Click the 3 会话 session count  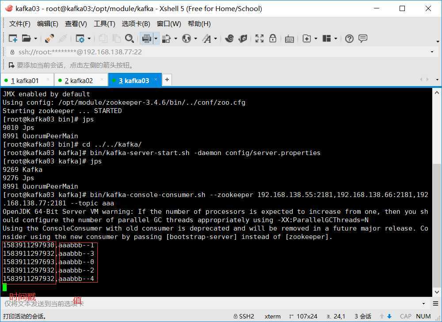point(363,316)
